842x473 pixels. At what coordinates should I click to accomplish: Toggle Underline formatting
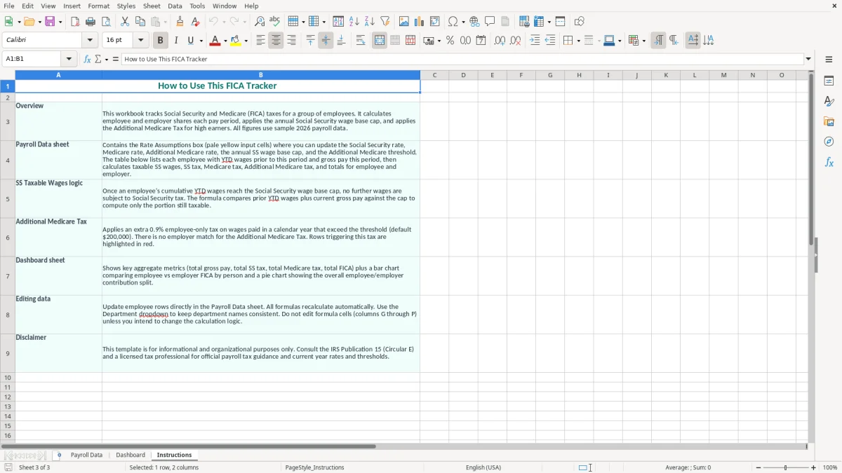(191, 41)
